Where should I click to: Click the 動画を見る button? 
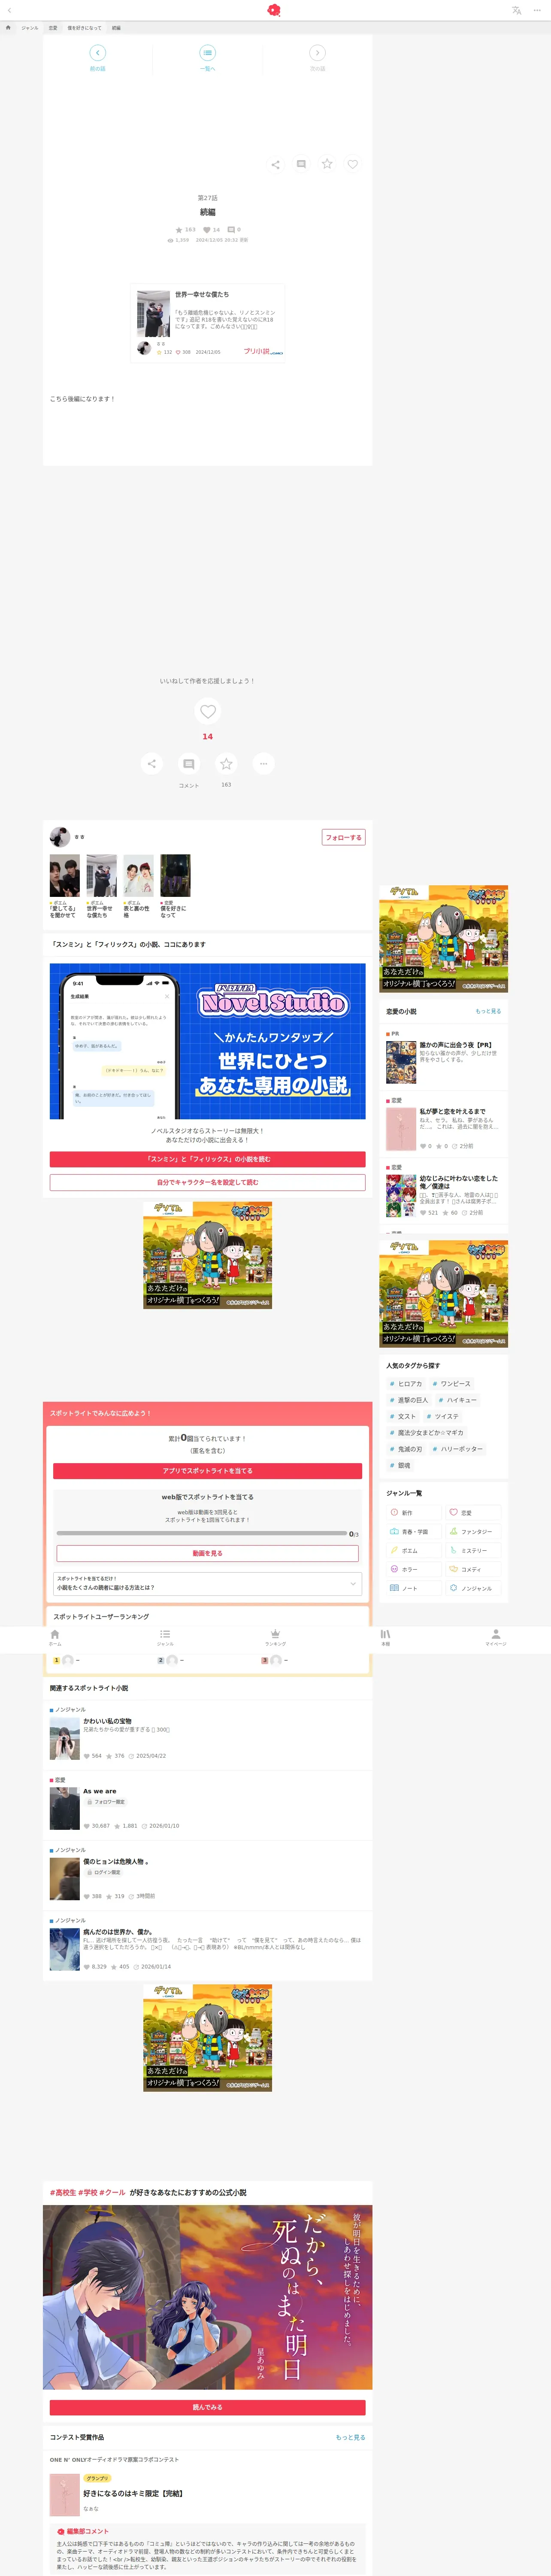(208, 1553)
